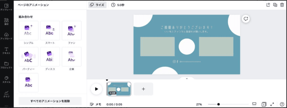Screen dimensions: 287x108
Task: Open the テンプレート templates sidebar panel
Action: pyautogui.click(x=6, y=7)
